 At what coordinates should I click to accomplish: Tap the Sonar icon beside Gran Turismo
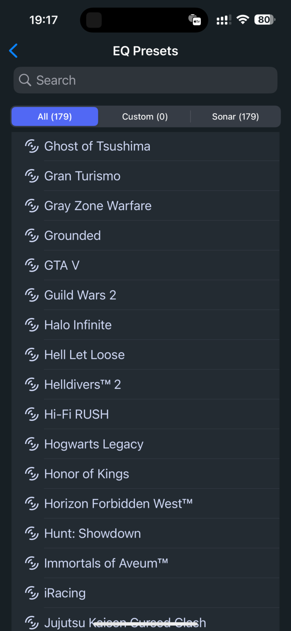tap(32, 176)
